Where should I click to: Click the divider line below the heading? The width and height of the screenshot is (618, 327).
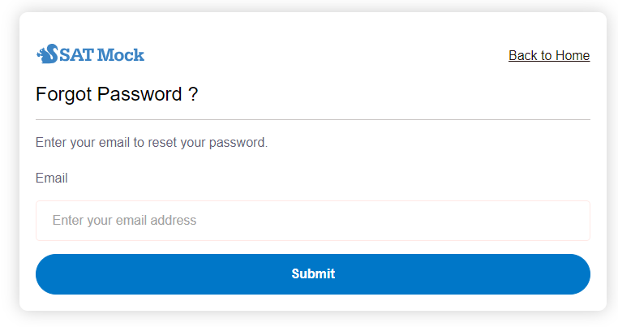click(x=313, y=119)
